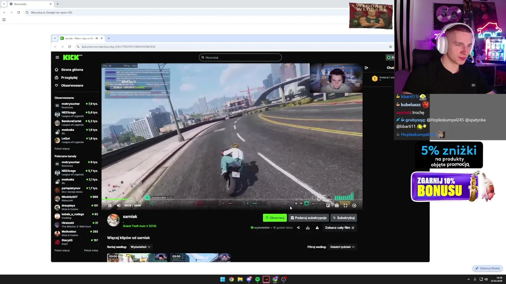Open kebab_u_rudego Cooking channel
506x284 pixels.
[76, 216]
